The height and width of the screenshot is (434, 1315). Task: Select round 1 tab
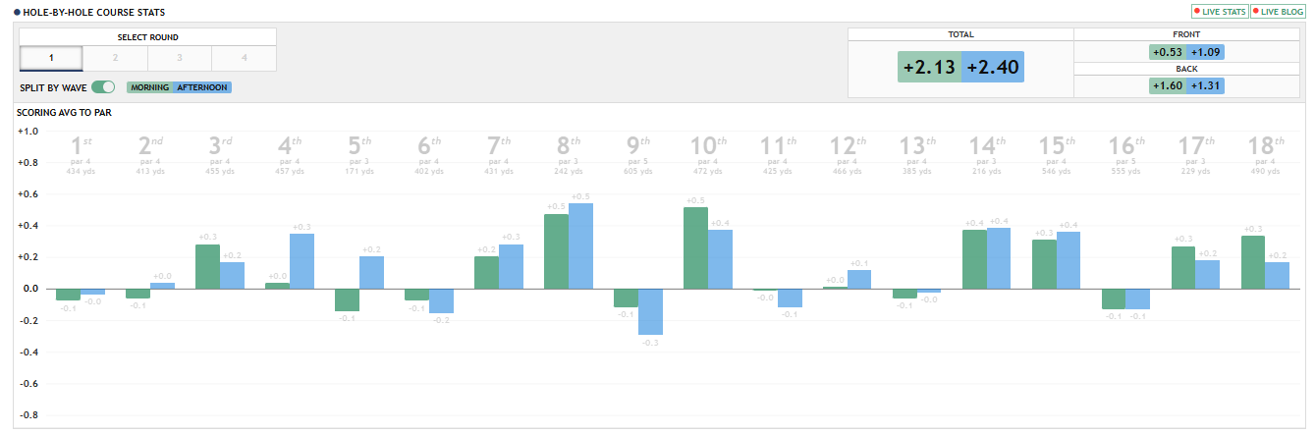[x=51, y=58]
